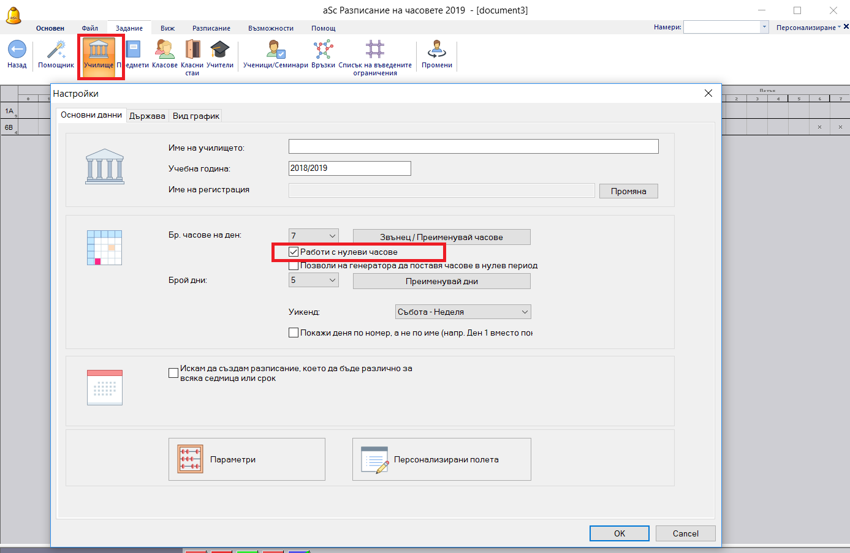Image resolution: width=850 pixels, height=553 pixels.
Task: Expand the Уикенд Събота - Неделя dropdown
Action: tap(463, 312)
